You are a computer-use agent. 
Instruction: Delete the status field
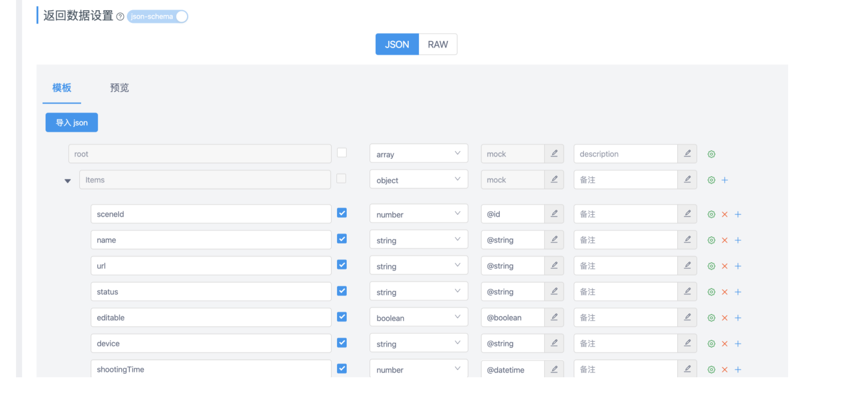(725, 292)
